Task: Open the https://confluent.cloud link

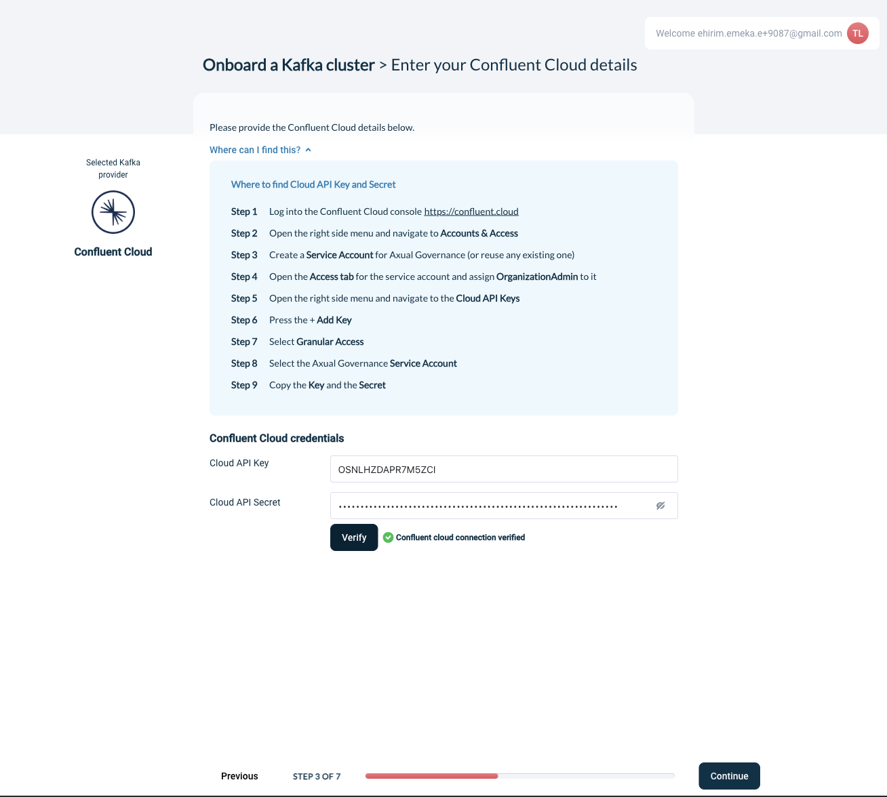Action: [471, 211]
